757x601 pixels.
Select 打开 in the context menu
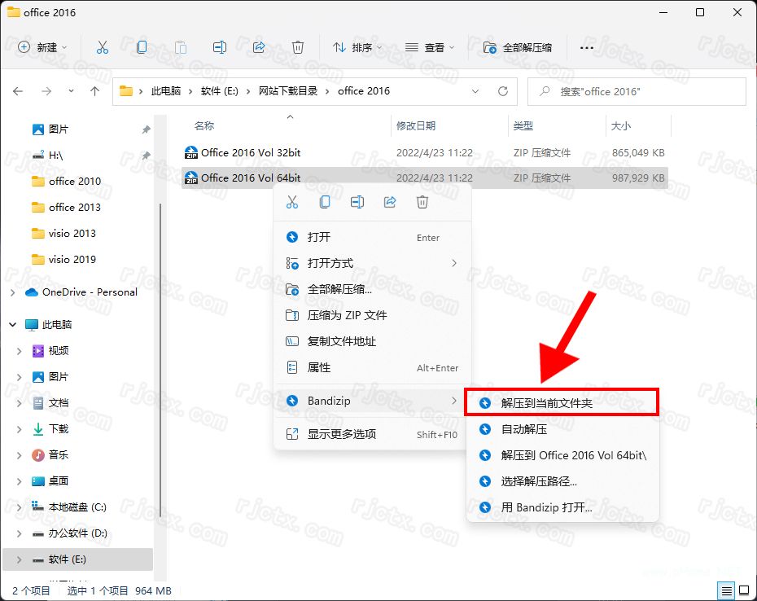pos(317,237)
